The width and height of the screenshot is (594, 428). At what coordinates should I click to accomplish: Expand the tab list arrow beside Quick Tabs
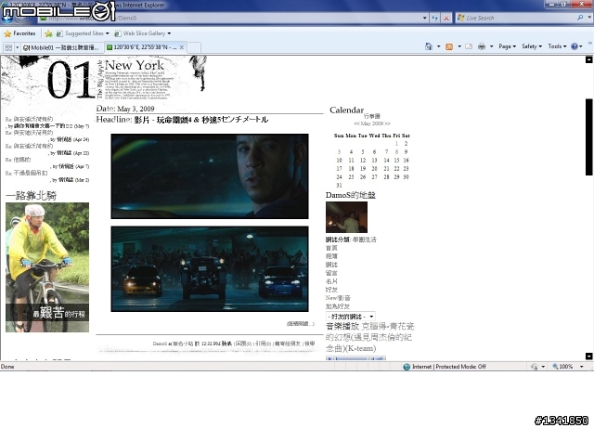click(x=17, y=47)
